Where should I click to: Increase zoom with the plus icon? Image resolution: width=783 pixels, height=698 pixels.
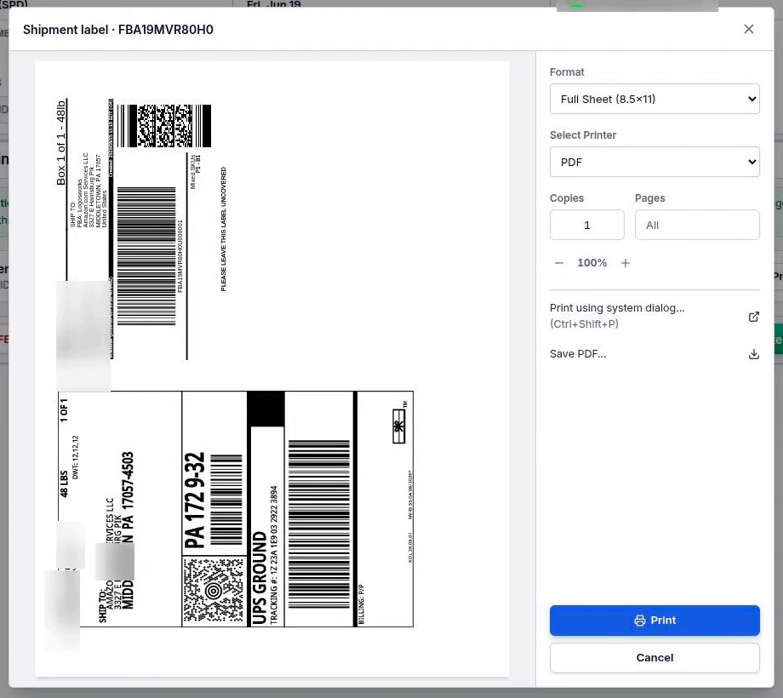tap(626, 263)
